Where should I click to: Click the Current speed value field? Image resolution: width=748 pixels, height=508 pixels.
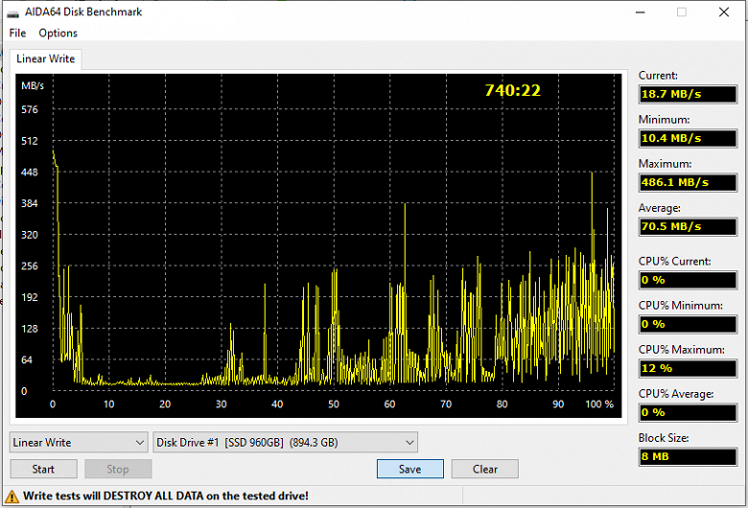click(x=688, y=94)
